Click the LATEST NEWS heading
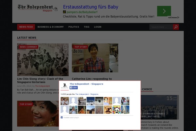The height and width of the screenshot is (131, 196). point(27,38)
